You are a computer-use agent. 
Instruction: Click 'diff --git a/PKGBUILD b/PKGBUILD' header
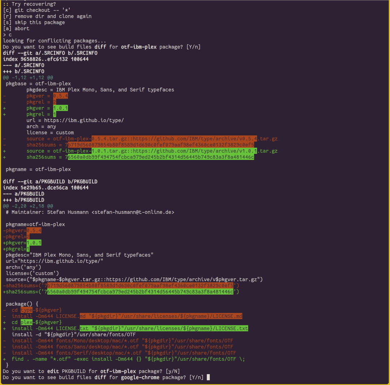tap(50, 182)
